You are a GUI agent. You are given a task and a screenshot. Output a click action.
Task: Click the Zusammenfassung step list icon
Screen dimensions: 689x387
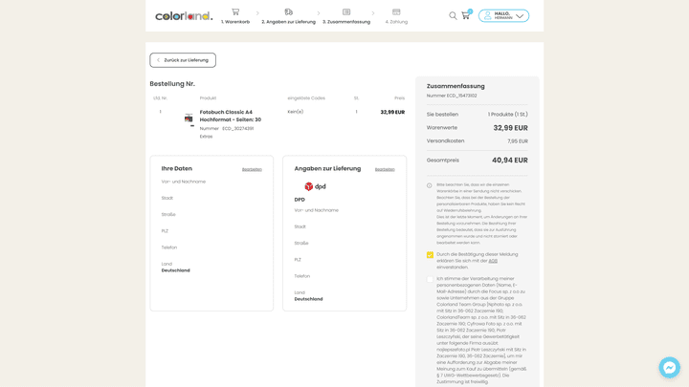click(346, 11)
